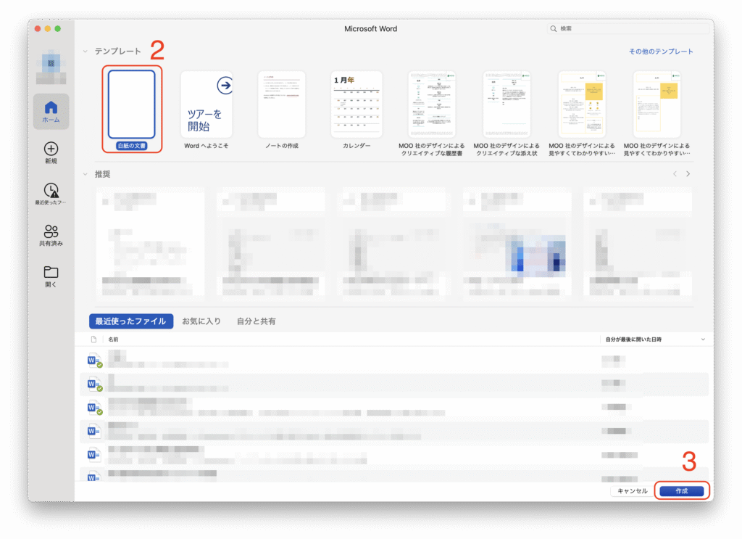Open 共有済み shared documents in the sidebar

tap(51, 235)
